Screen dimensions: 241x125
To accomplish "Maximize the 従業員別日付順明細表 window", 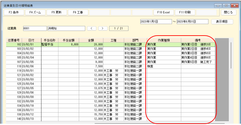I will [226, 6].
